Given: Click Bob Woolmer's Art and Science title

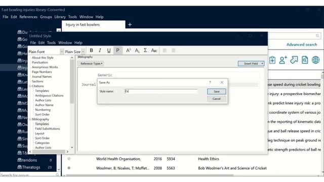Looking at the screenshot, I should [232, 168].
